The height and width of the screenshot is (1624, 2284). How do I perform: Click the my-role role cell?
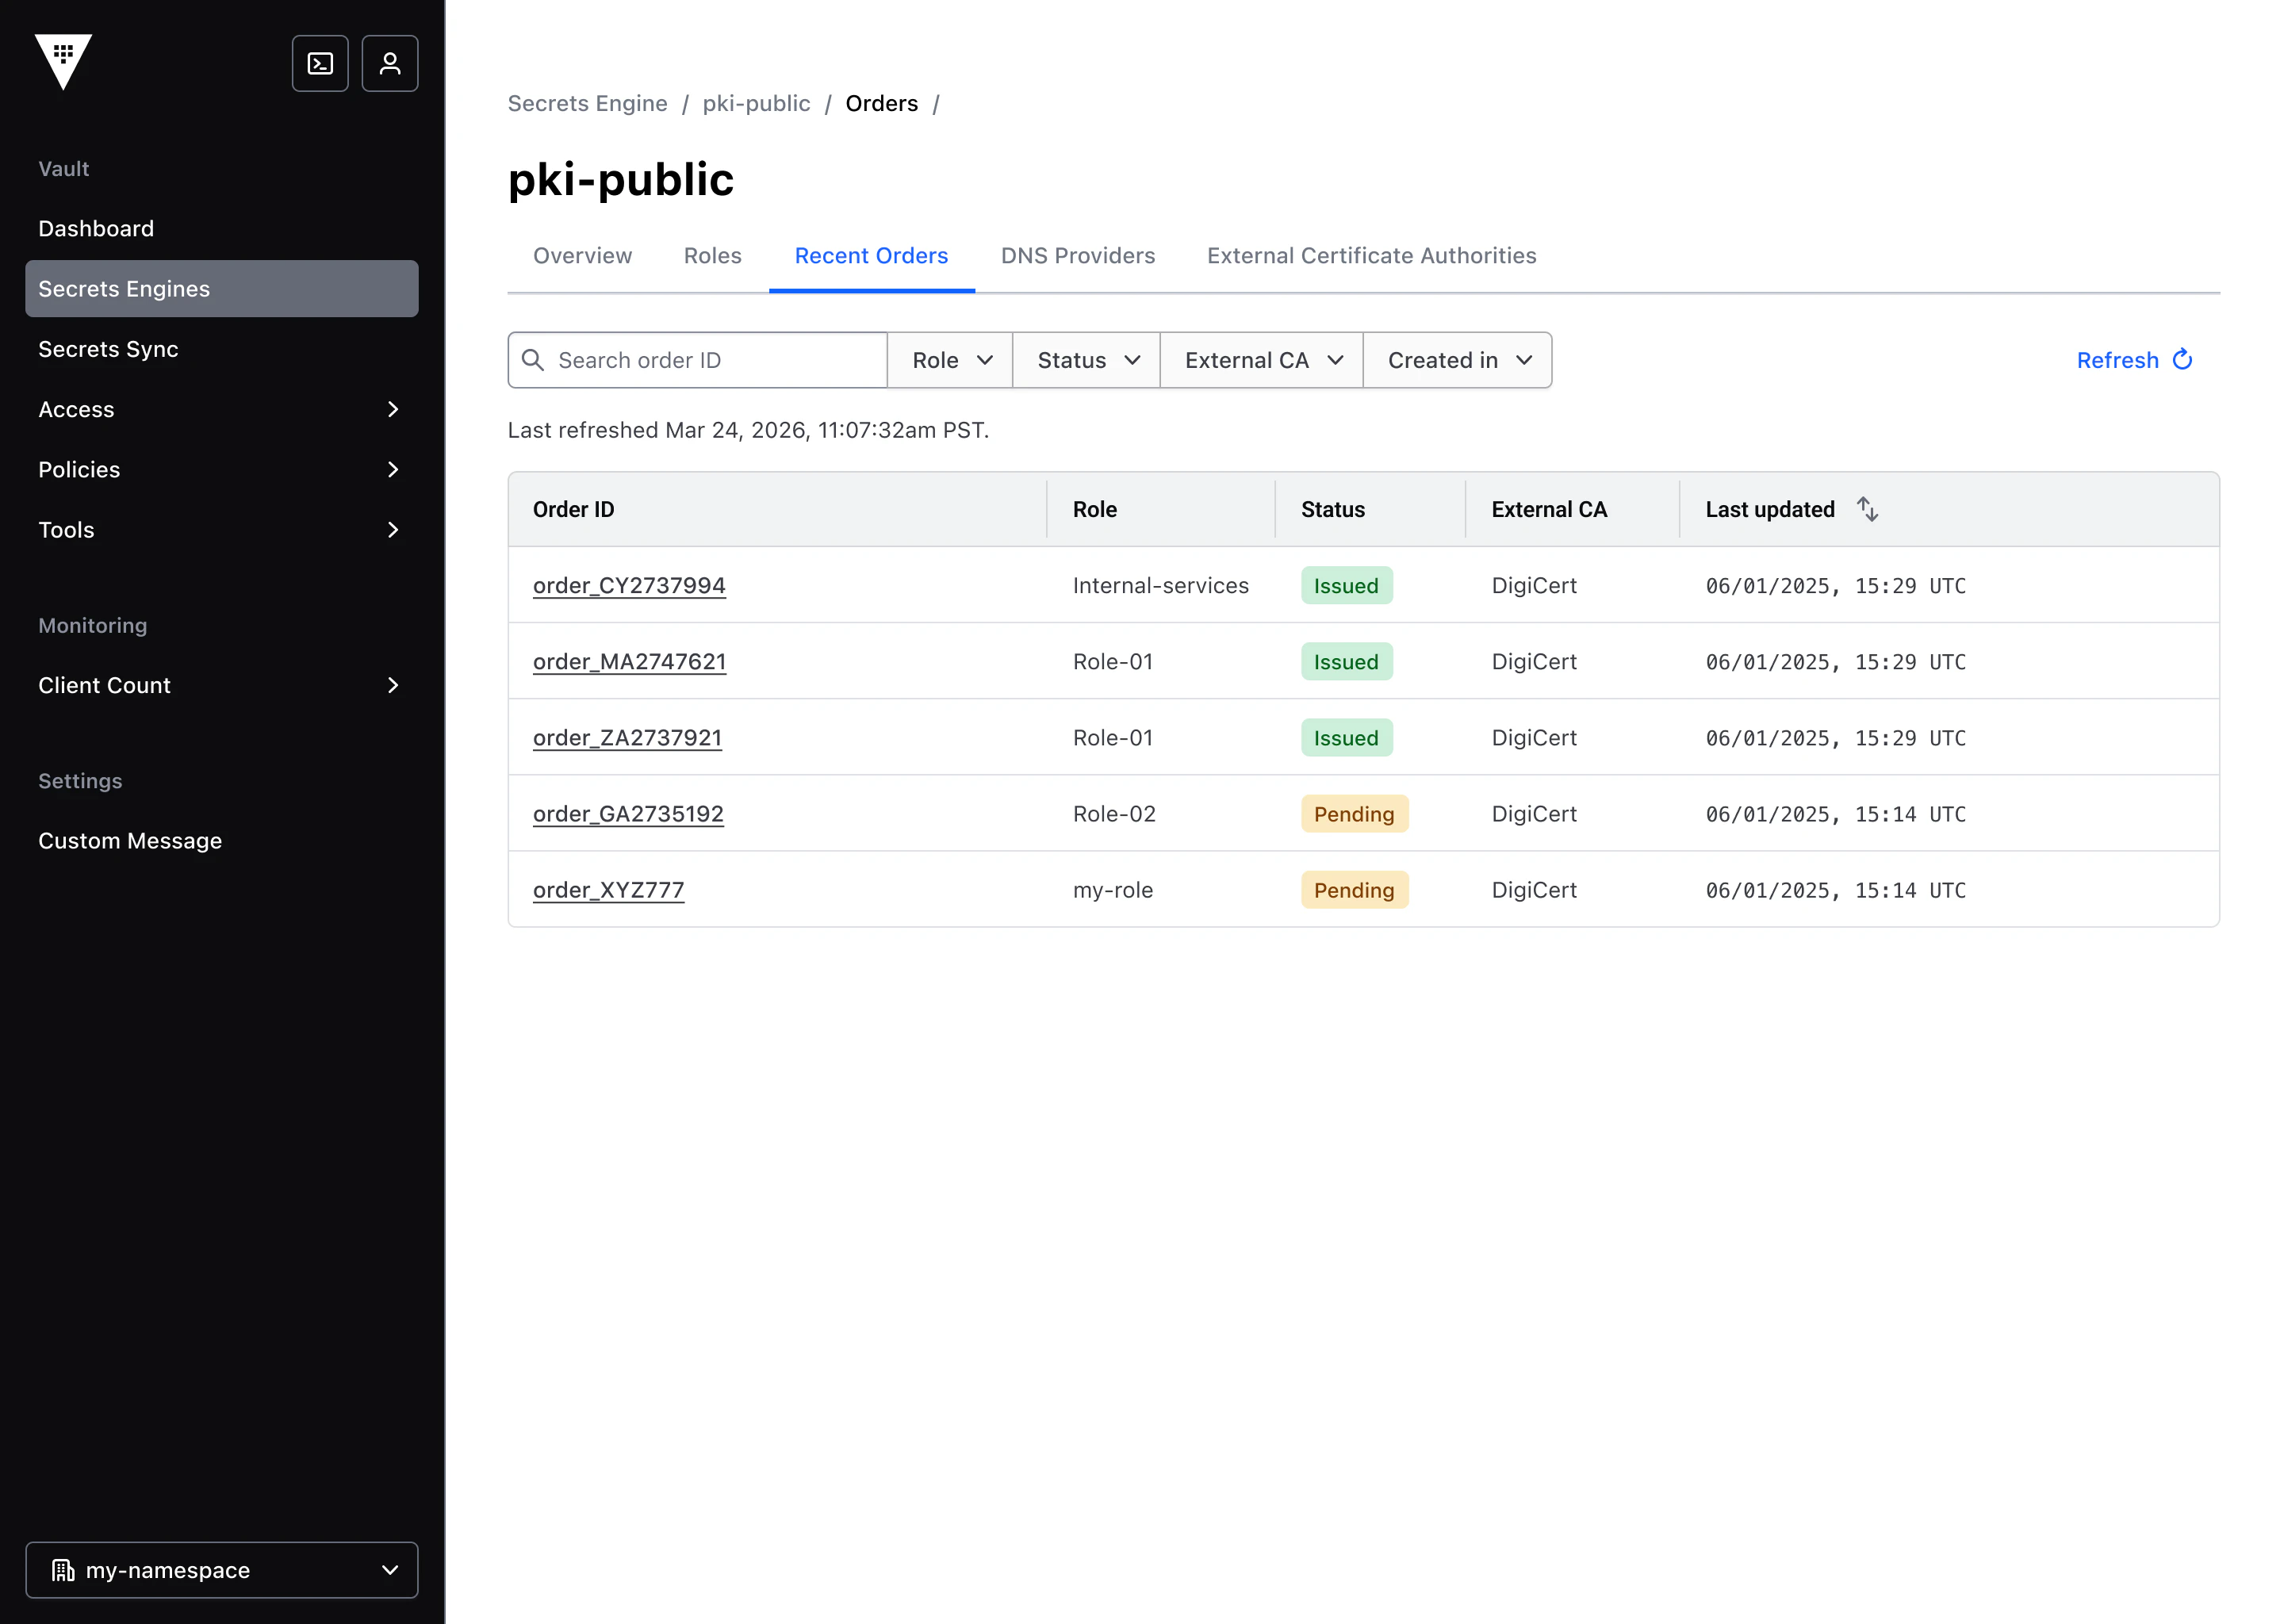click(x=1113, y=890)
